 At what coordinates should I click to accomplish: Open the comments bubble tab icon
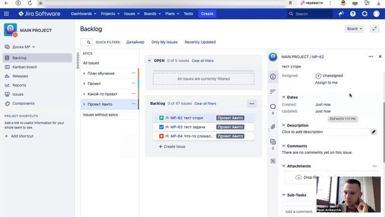273,107
